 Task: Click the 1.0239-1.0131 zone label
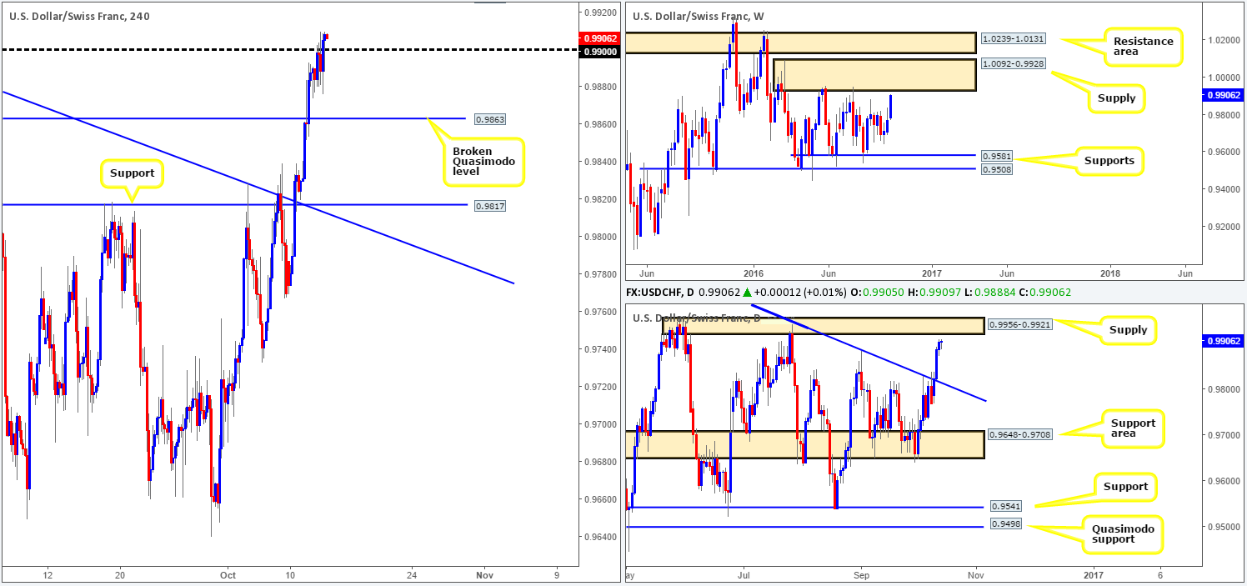(x=1012, y=38)
